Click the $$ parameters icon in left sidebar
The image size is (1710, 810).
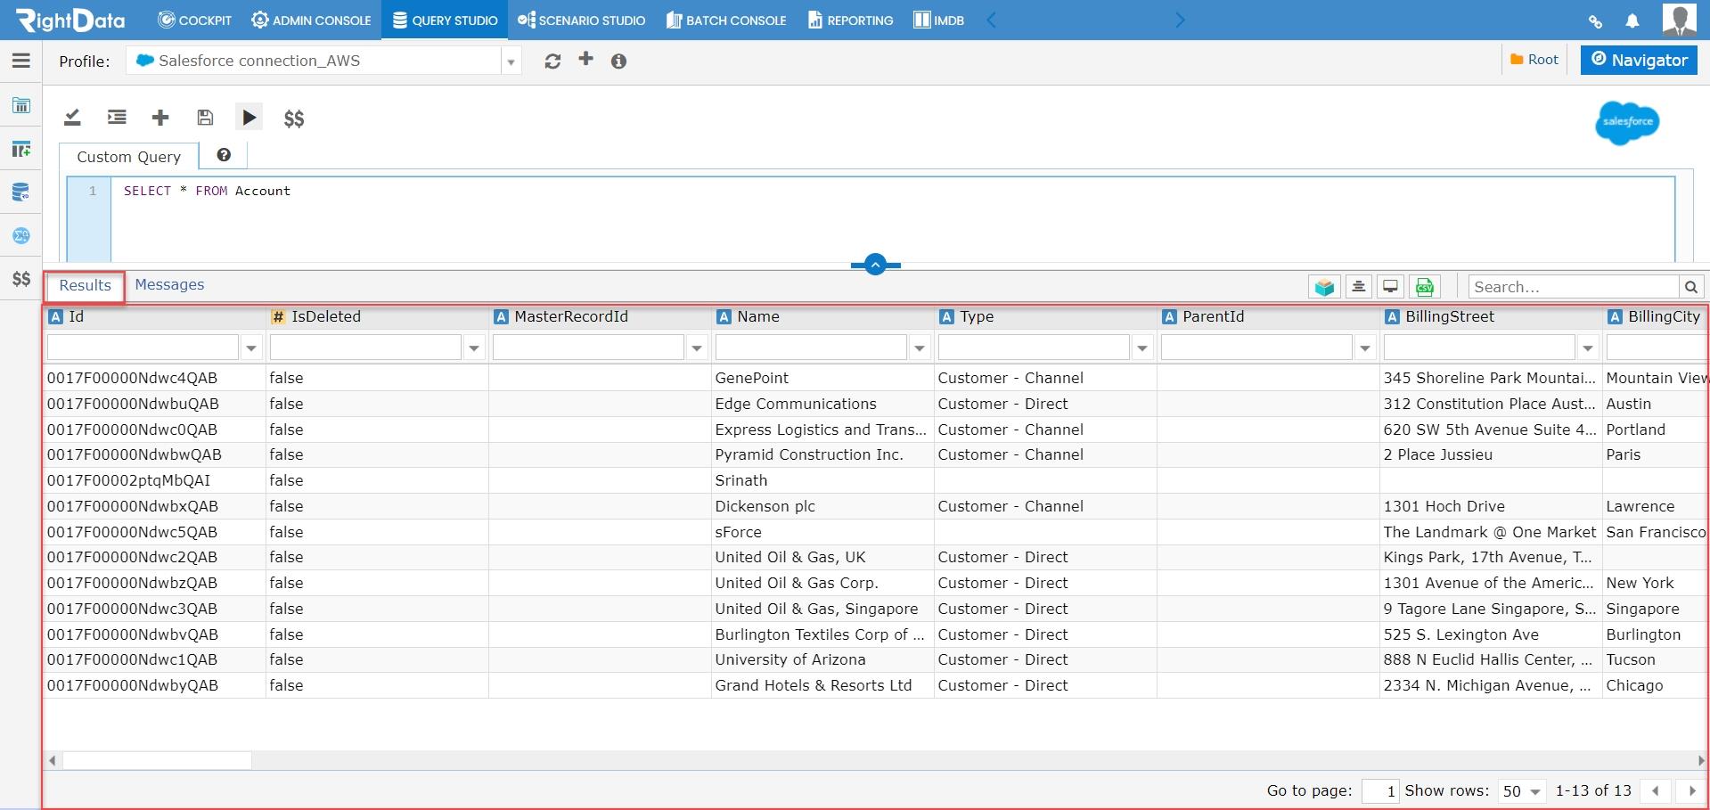pyautogui.click(x=21, y=279)
